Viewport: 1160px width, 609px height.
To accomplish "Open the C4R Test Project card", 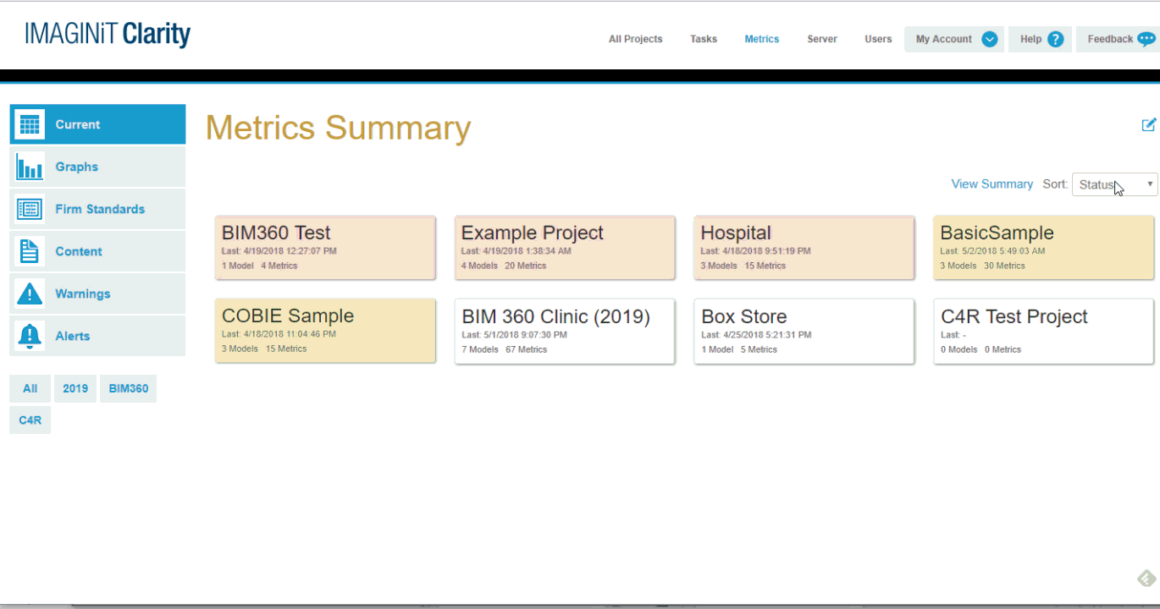I will coord(1044,332).
